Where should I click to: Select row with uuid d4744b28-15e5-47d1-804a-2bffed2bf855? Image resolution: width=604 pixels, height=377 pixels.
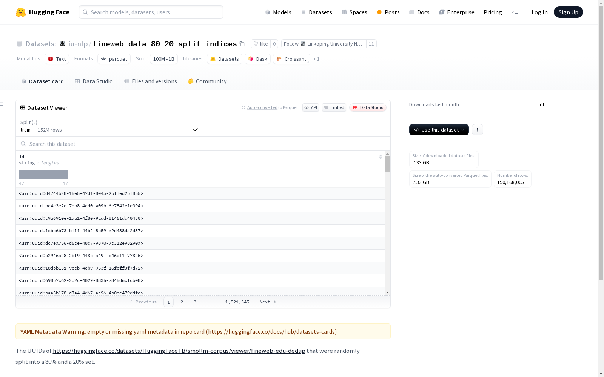point(200,193)
